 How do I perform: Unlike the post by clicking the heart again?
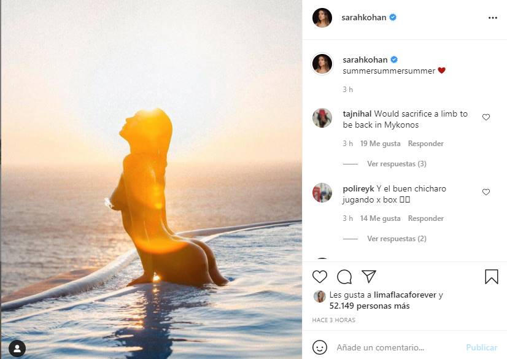click(319, 277)
